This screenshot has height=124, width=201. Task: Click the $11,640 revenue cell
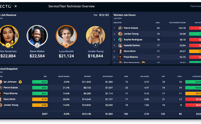87,82
